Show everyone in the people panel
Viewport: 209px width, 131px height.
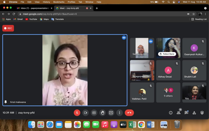[178, 113]
